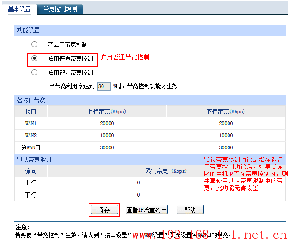Click the 流向 column header
This screenshot has width=288, height=242.
(31, 171)
